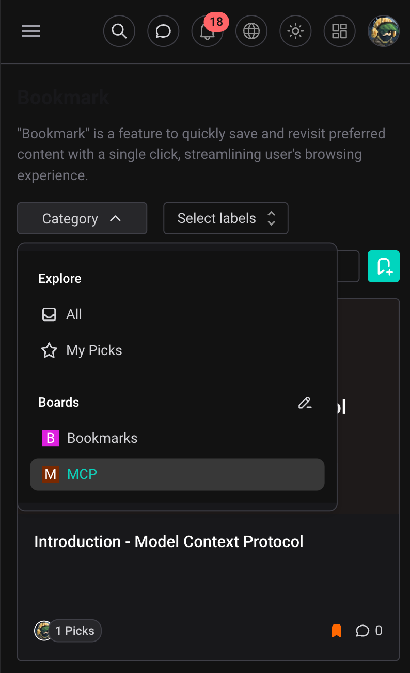The width and height of the screenshot is (410, 673).
Task: Choose the Bookmarks board
Action: [x=102, y=438]
